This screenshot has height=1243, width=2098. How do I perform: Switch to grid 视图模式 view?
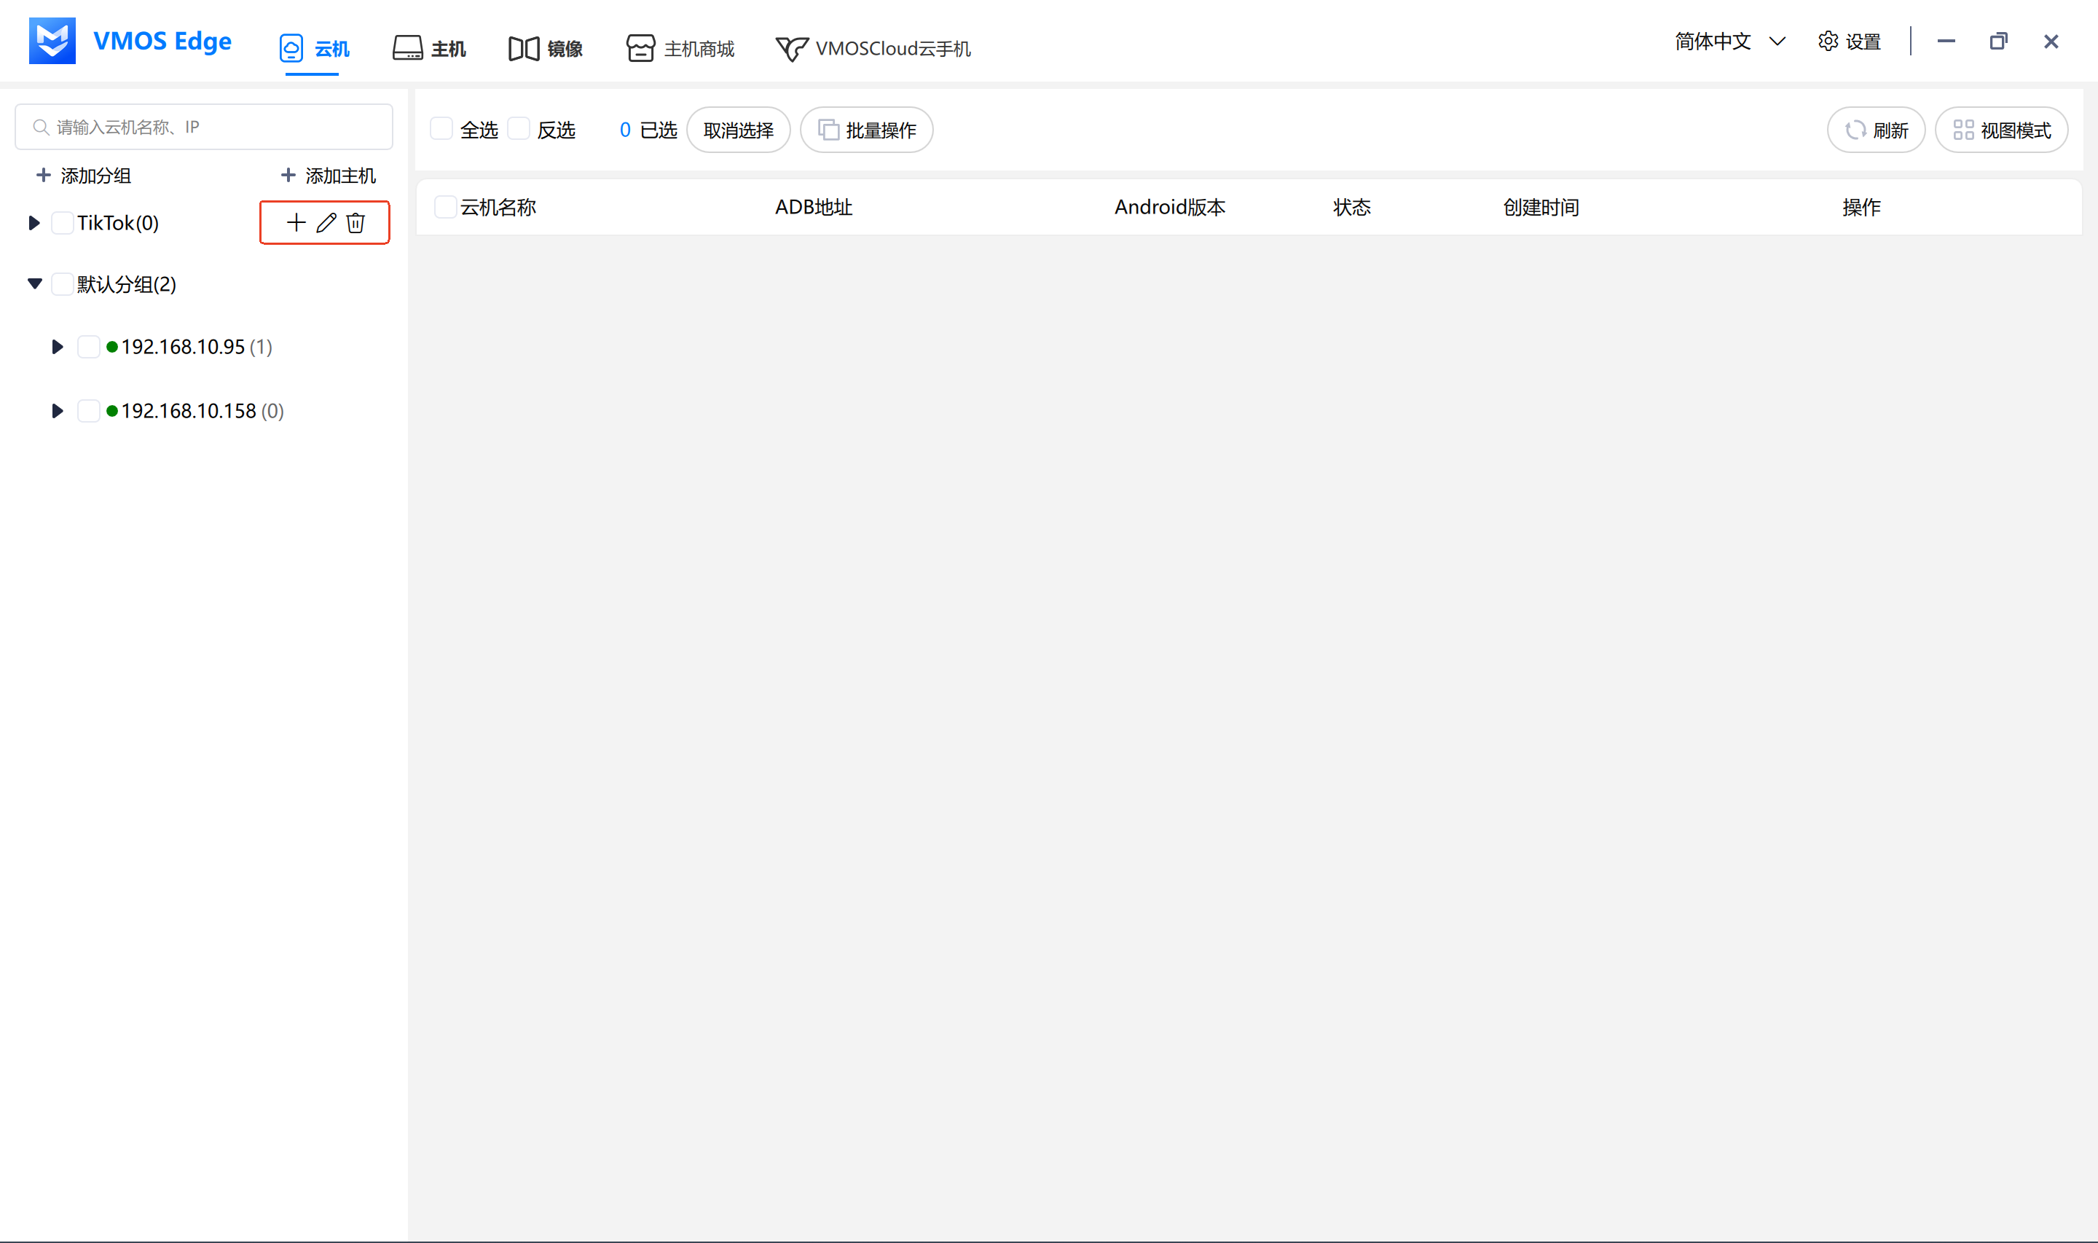(x=2001, y=130)
